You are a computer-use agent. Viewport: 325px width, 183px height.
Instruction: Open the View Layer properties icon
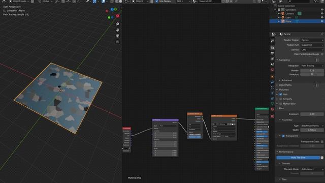point(272,59)
